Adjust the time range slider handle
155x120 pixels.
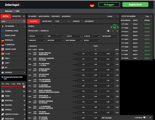coord(24,87)
